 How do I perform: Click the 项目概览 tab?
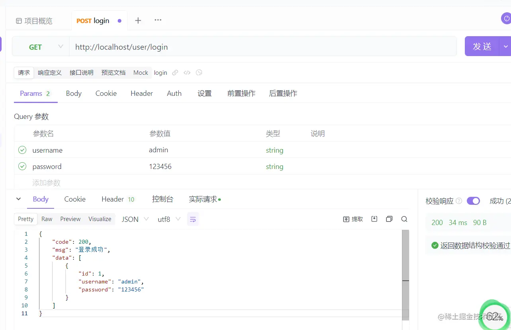pyautogui.click(x=34, y=21)
